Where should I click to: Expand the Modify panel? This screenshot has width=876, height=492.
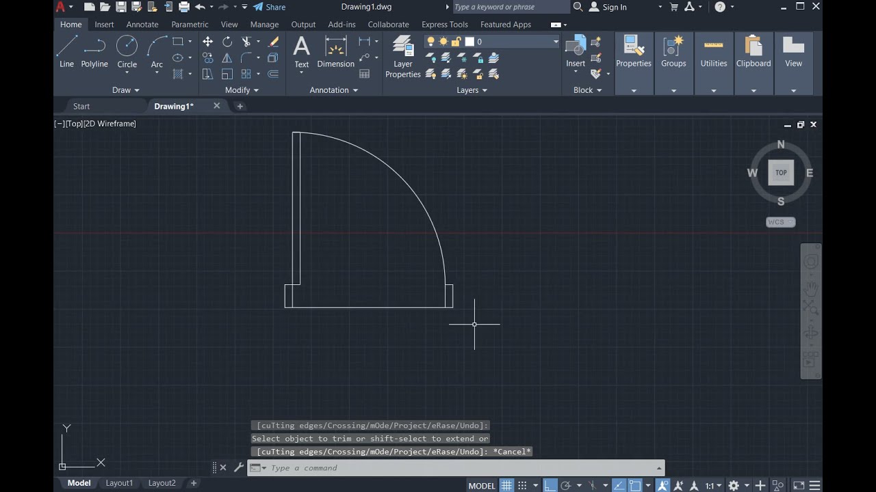(242, 90)
